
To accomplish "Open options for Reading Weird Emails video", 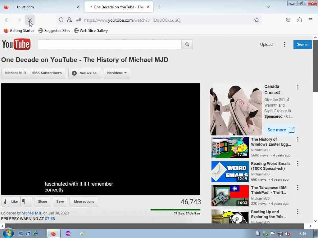I will tap(298, 163).
